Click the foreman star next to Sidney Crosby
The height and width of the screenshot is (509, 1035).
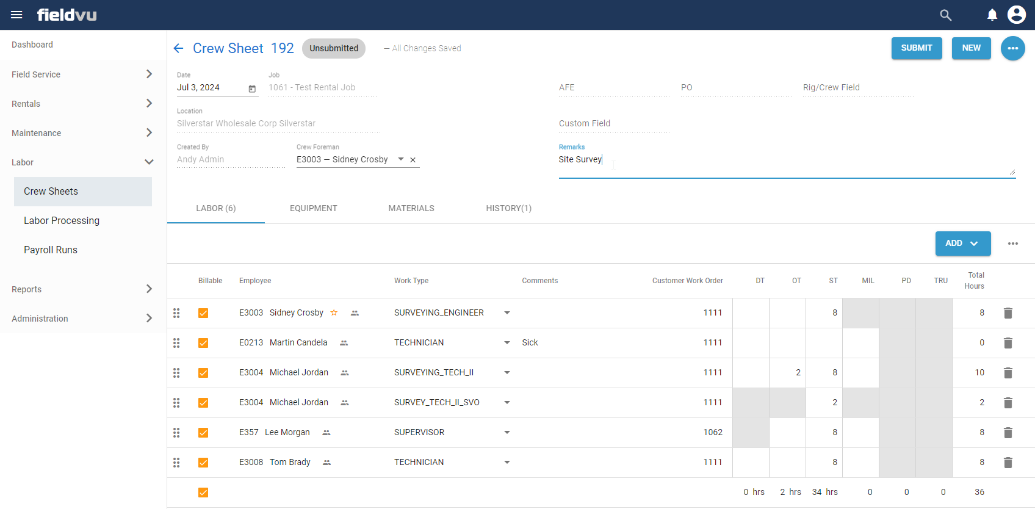[334, 313]
